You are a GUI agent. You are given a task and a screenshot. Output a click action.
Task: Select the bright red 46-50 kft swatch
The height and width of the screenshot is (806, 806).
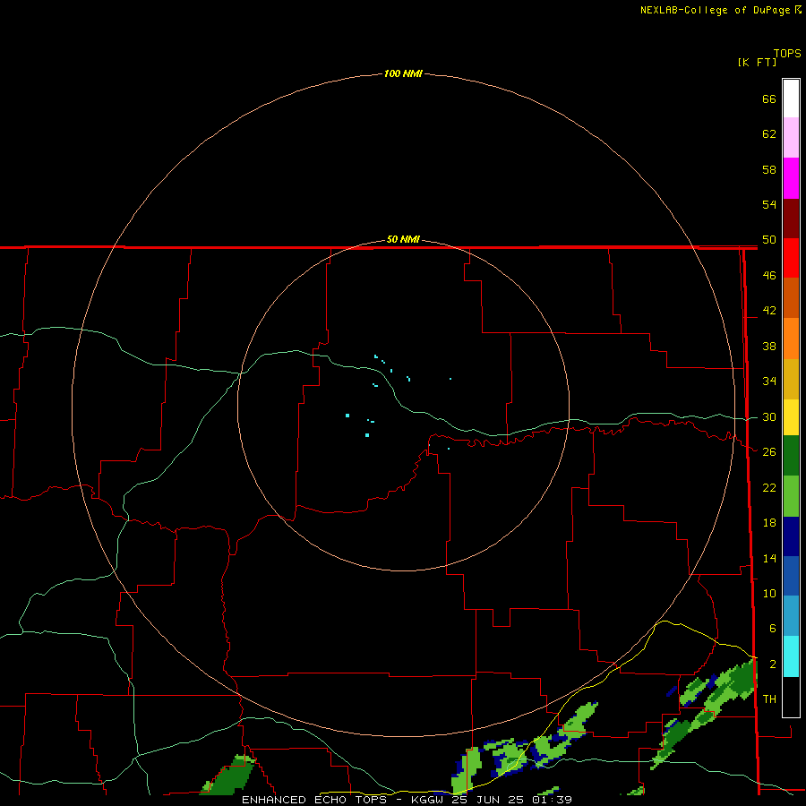[x=791, y=258]
